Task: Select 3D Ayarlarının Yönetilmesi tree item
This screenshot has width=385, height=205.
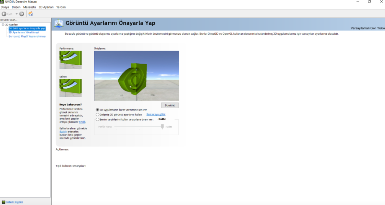Action: pyautogui.click(x=24, y=32)
